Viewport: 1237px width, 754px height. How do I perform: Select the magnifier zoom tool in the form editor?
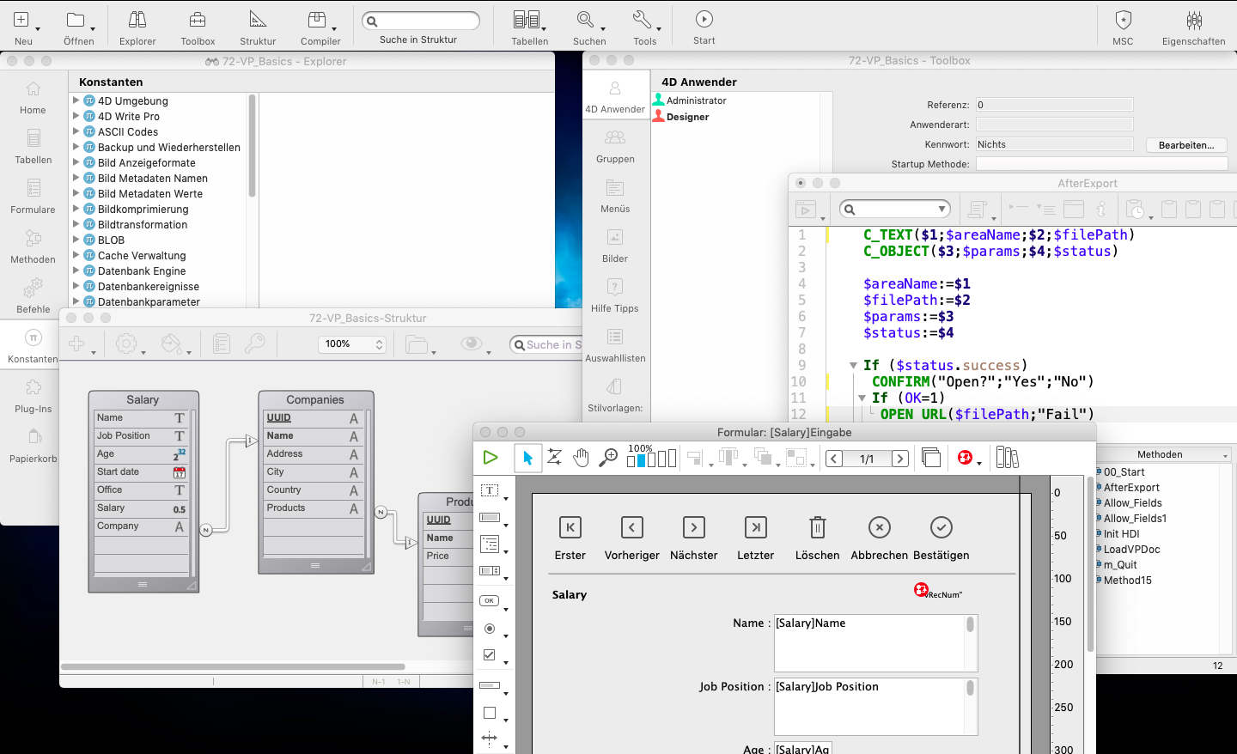point(608,458)
